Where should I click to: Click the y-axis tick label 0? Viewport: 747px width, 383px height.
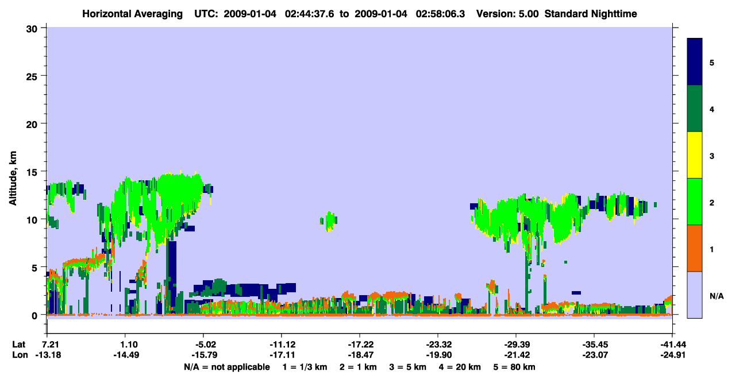tap(36, 315)
